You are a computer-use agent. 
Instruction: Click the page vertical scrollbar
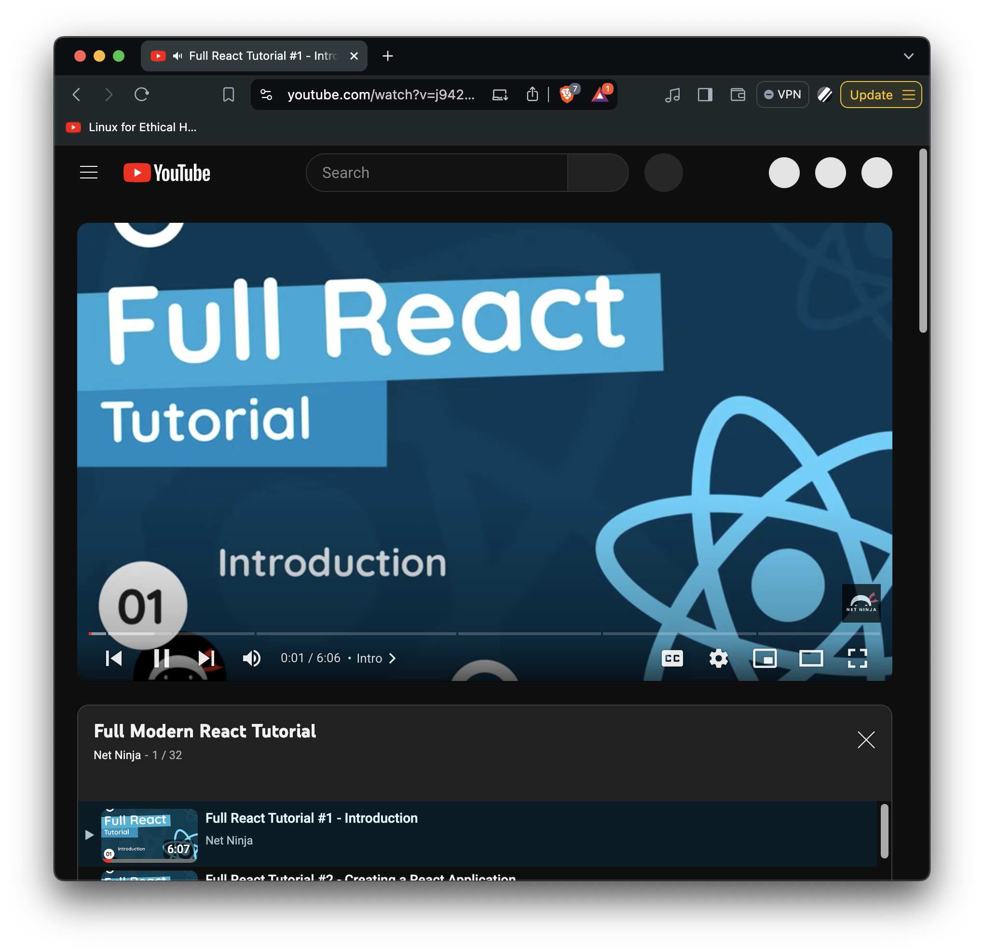923,240
